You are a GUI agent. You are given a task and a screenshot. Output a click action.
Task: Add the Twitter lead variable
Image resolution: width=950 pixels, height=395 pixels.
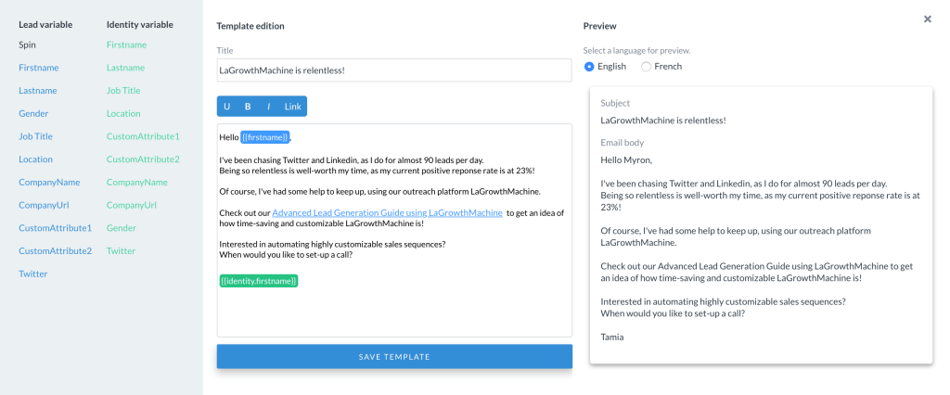[x=32, y=274]
